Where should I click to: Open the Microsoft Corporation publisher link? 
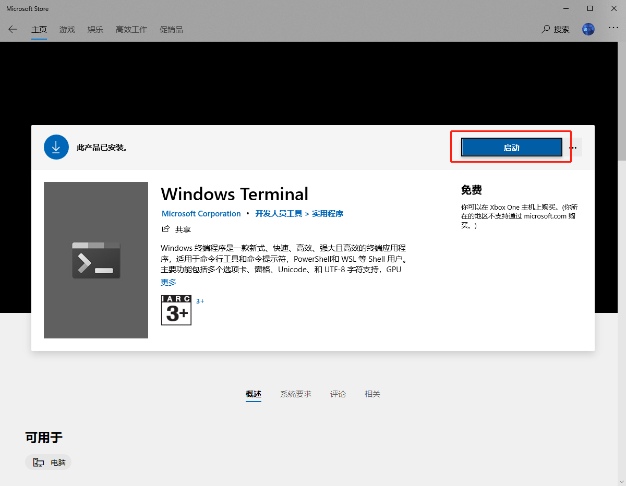point(201,213)
